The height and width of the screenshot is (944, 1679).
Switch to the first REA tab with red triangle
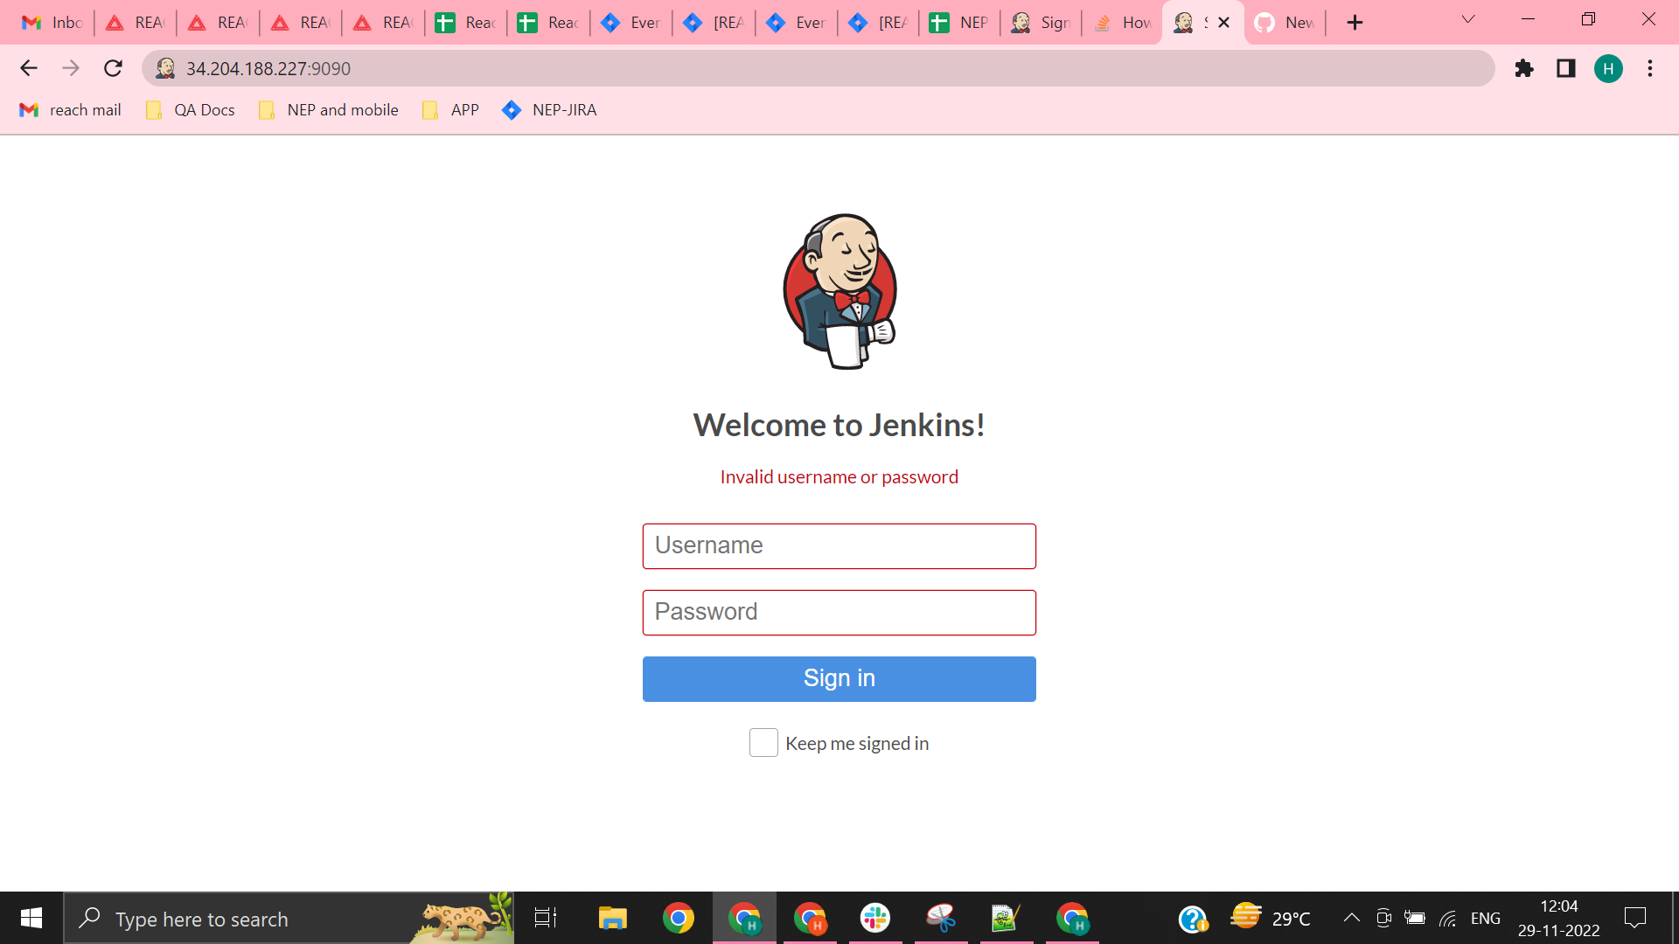[136, 23]
